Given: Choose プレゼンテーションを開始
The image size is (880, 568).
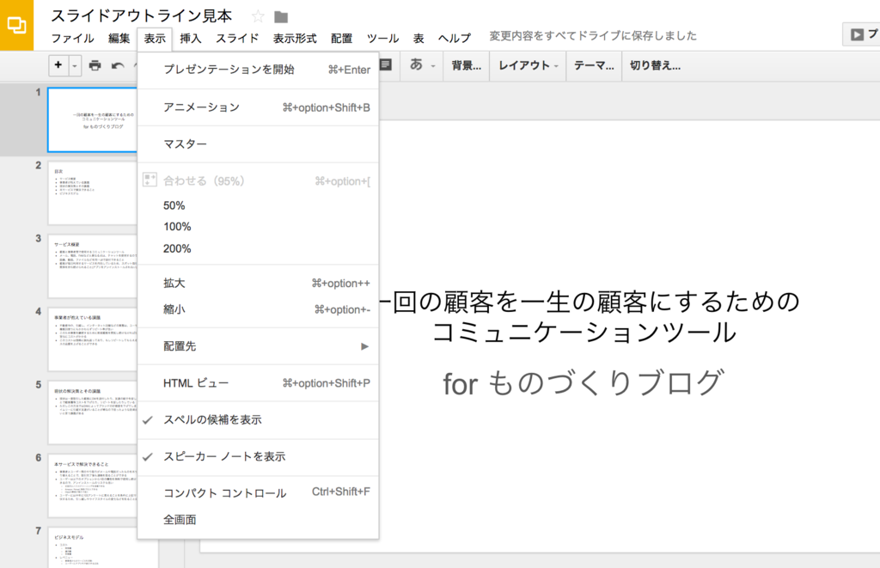Looking at the screenshot, I should tap(258, 70).
